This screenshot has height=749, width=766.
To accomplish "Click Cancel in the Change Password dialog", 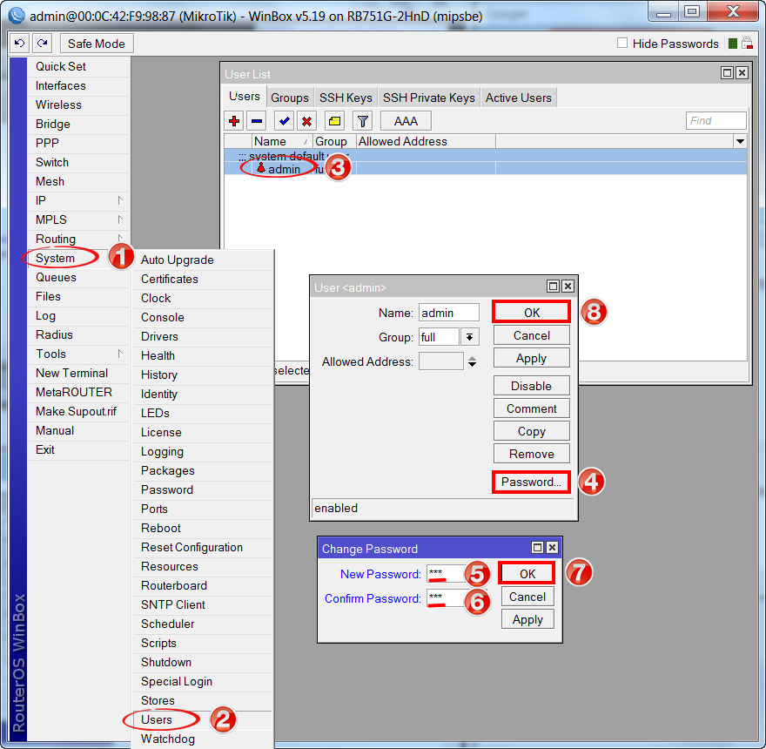I will [x=527, y=597].
